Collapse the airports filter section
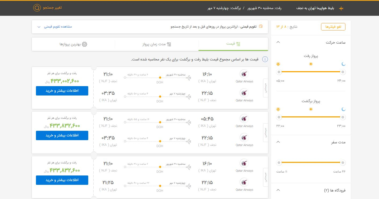The image size is (379, 199). point(278,190)
